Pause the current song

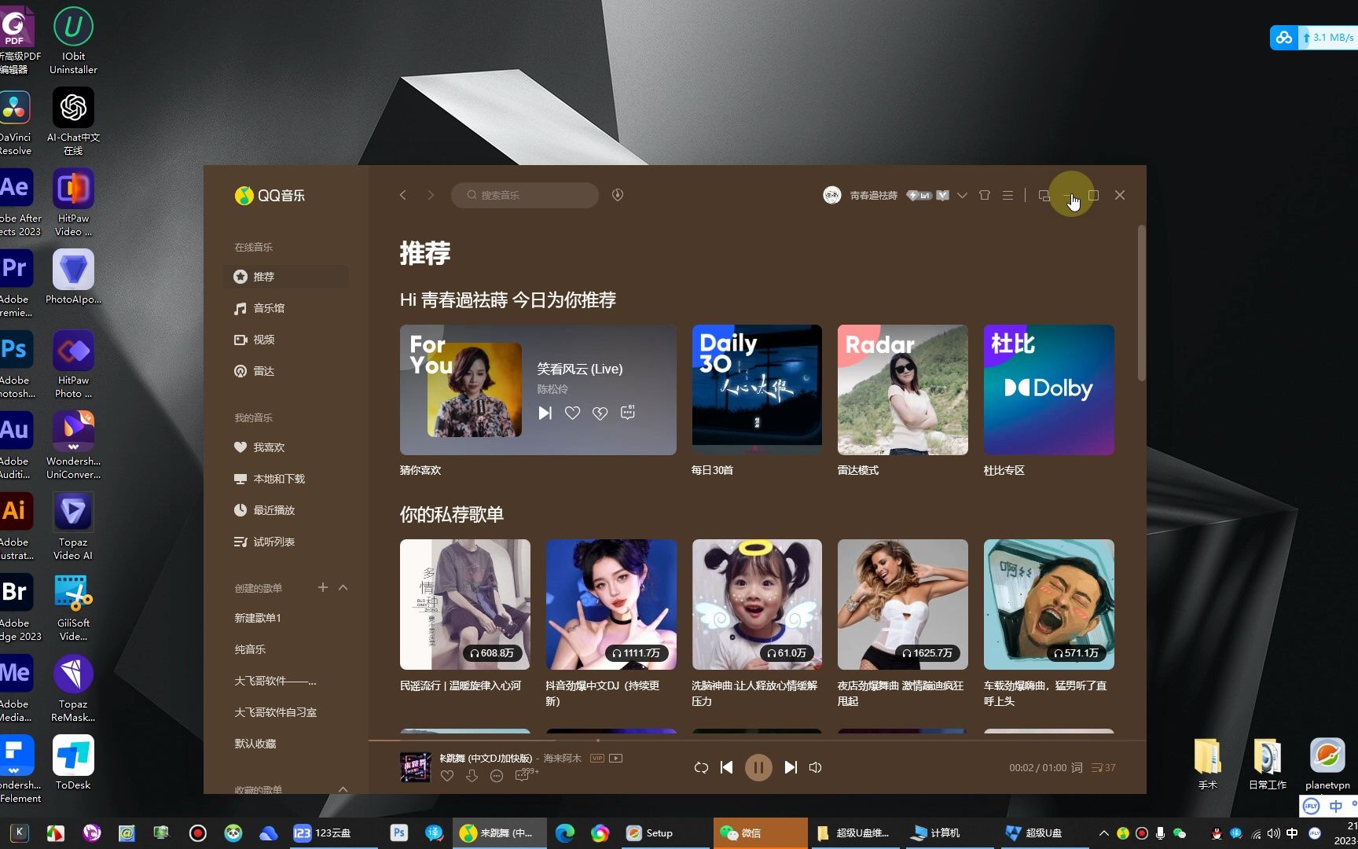tap(758, 767)
